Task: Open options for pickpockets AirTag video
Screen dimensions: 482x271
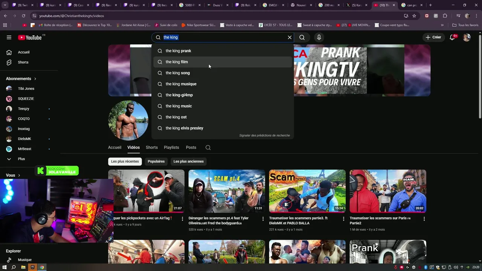Action: [x=183, y=219]
